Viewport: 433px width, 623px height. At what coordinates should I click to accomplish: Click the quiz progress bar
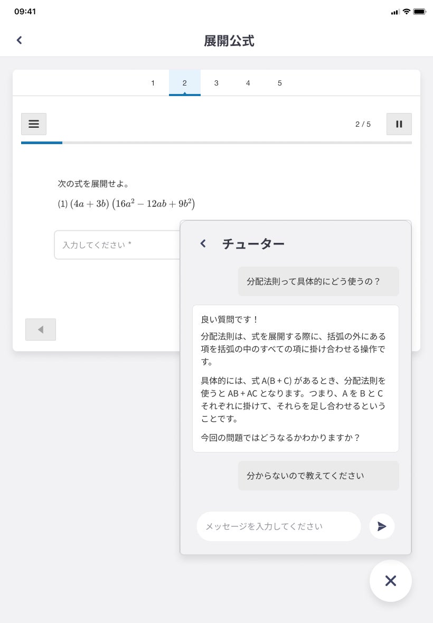(x=216, y=143)
